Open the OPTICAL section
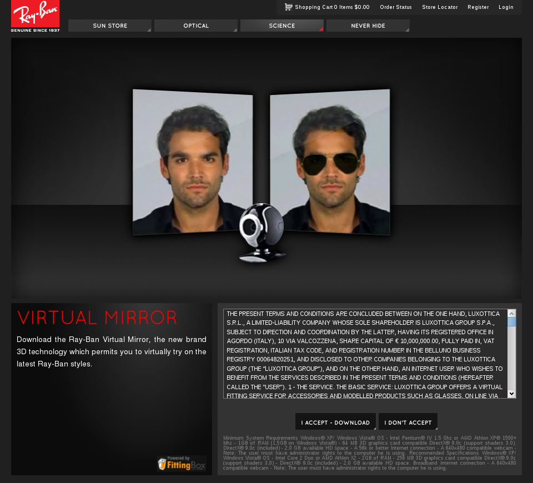 coord(195,26)
